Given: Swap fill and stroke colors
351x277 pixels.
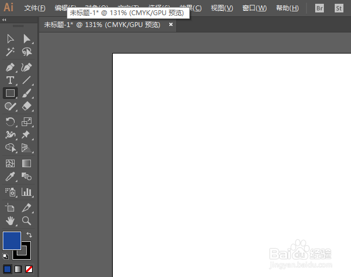Looking at the screenshot, I should click(x=29, y=235).
